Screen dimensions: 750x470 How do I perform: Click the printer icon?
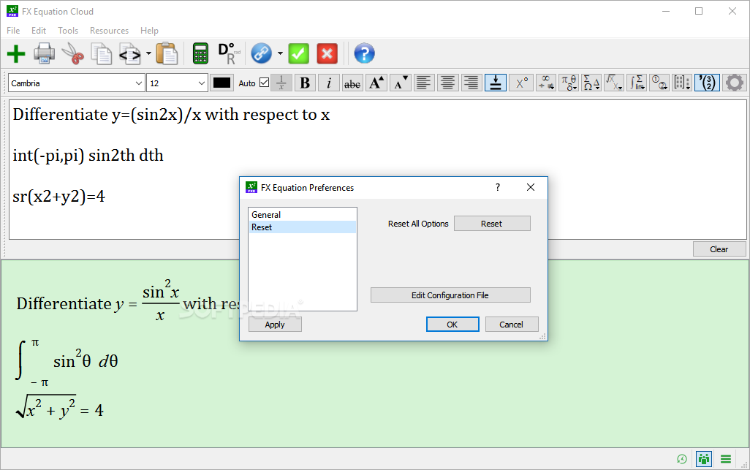[44, 53]
